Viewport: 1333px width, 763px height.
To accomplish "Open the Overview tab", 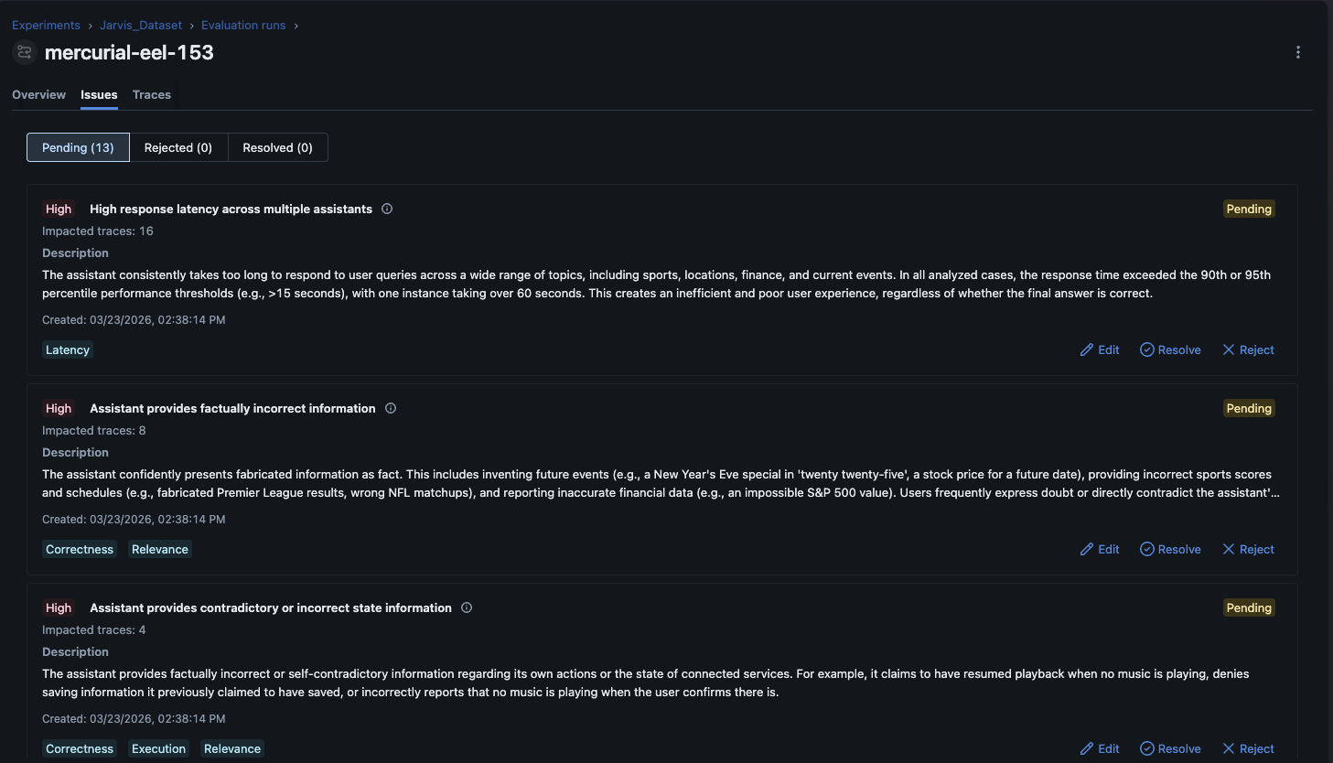I will [38, 94].
